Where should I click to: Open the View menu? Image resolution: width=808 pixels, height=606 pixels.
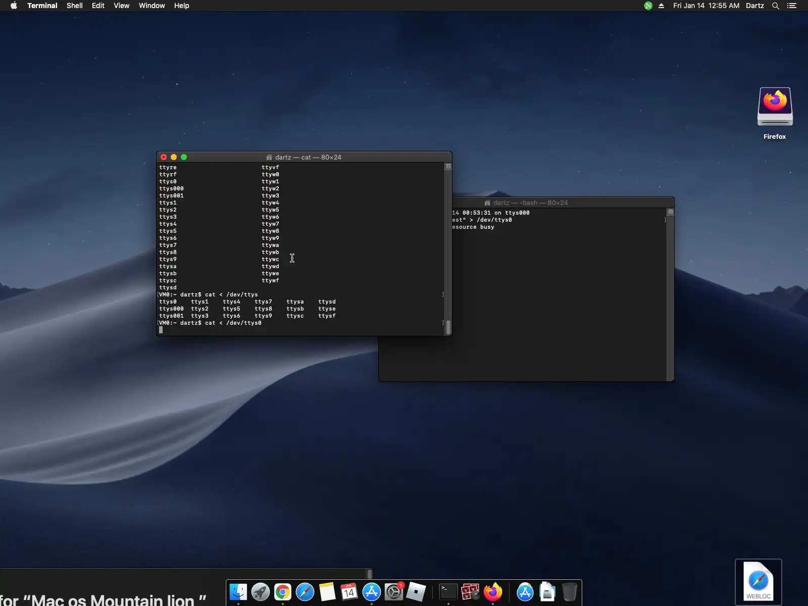[x=121, y=6]
